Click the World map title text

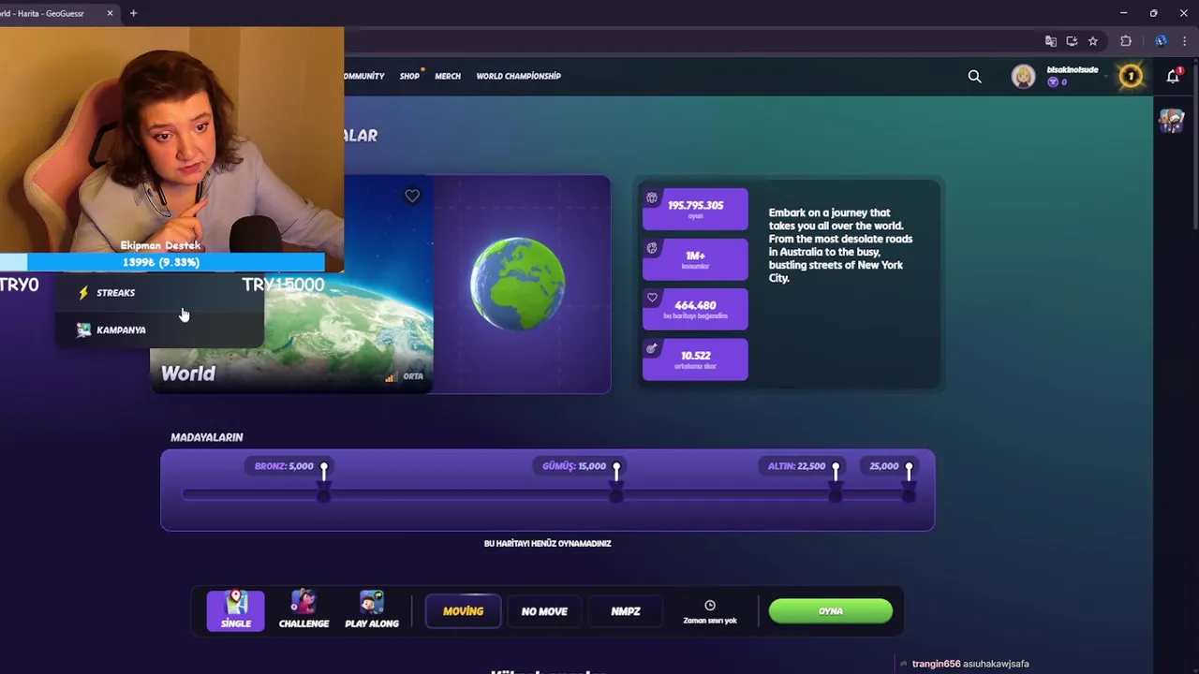click(x=187, y=374)
